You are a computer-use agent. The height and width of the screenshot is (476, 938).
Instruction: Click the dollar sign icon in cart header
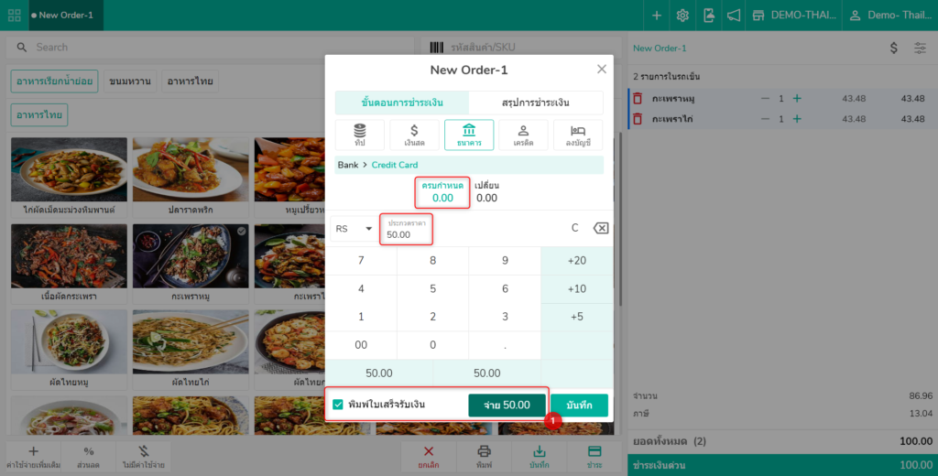point(894,48)
